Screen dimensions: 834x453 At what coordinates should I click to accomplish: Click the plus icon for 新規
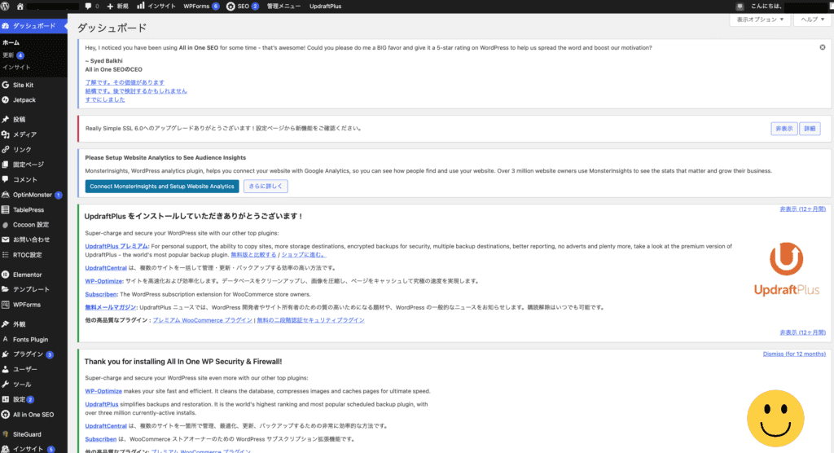[110, 7]
